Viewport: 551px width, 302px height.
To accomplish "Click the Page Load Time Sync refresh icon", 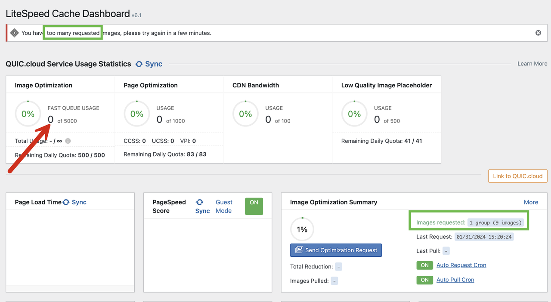I will coord(66,202).
